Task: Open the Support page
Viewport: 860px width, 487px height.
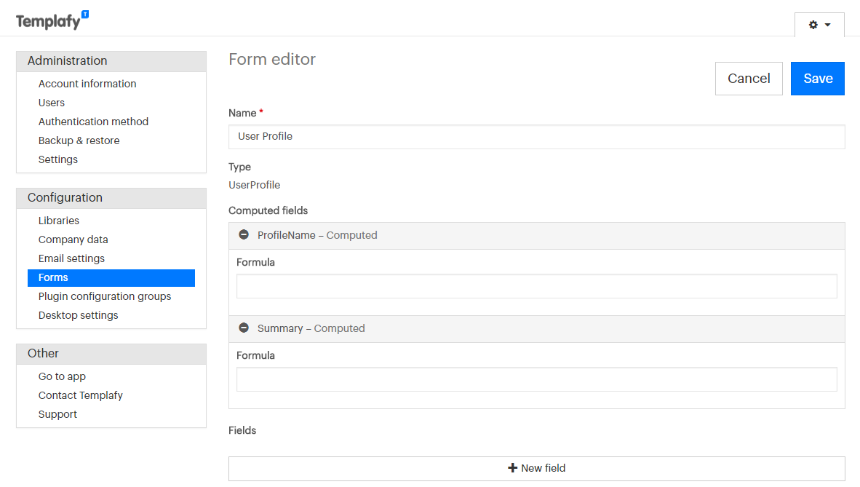Action: (57, 413)
